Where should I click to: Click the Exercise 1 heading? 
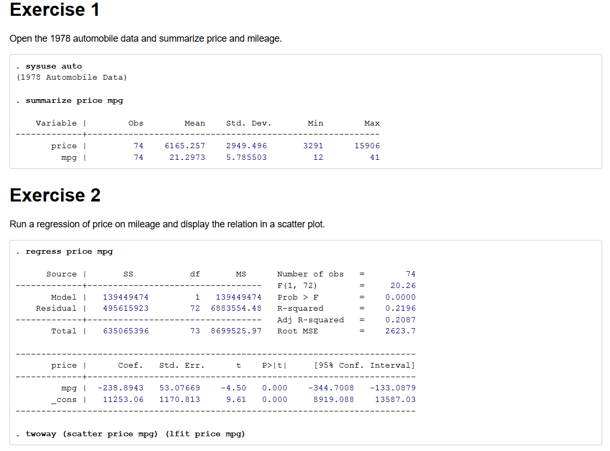coord(55,10)
